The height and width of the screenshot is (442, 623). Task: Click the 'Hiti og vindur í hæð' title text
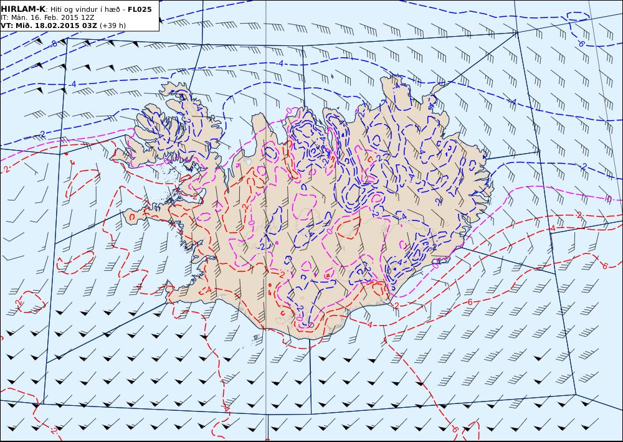(x=84, y=9)
